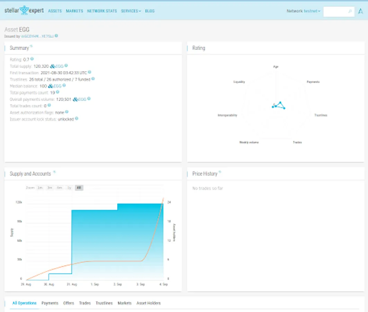This screenshot has height=312, width=368.
Task: Click the info icon beside Total payments count
Action: tap(58, 92)
